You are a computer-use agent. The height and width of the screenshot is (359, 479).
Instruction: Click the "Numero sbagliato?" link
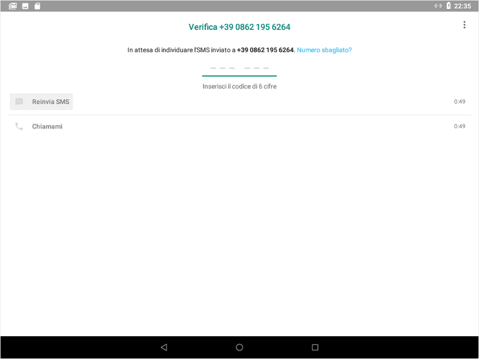coord(324,50)
